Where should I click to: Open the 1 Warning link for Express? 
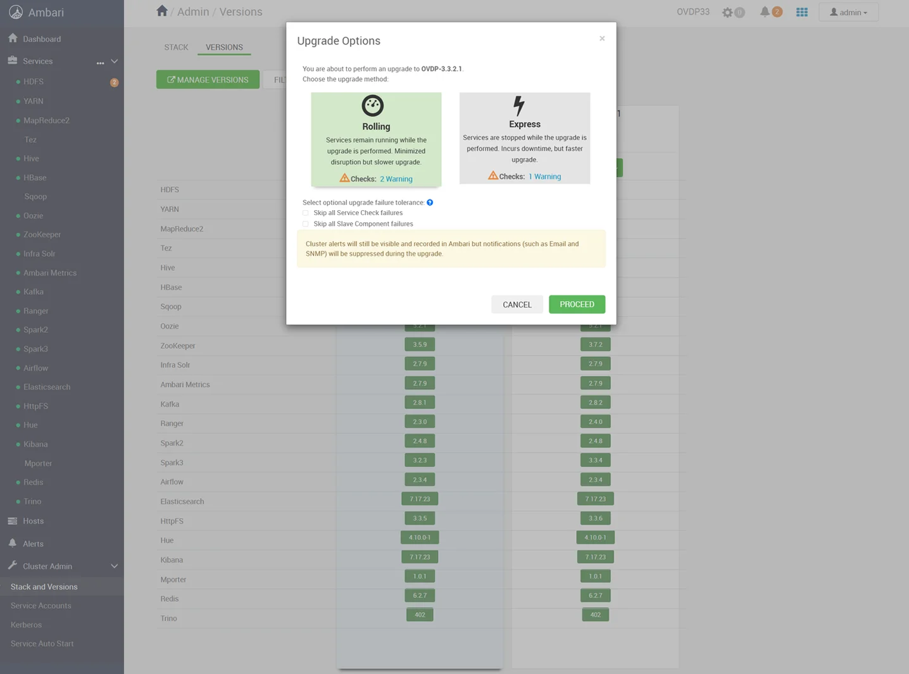tap(544, 177)
